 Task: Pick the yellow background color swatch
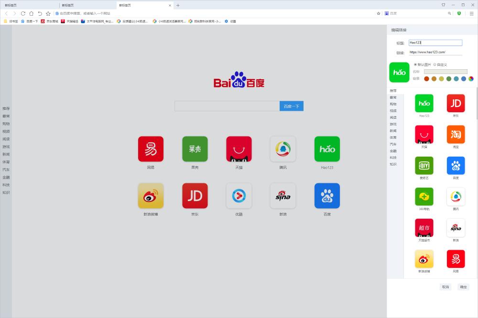click(441, 79)
